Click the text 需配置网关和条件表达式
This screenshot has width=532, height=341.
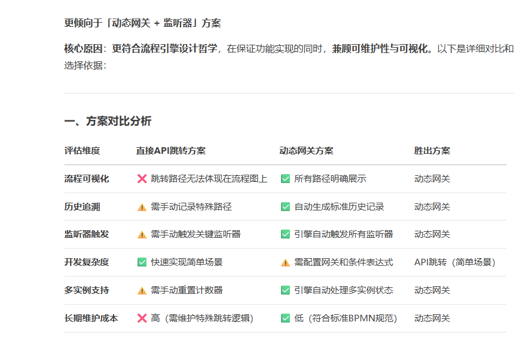pyautogui.click(x=343, y=262)
